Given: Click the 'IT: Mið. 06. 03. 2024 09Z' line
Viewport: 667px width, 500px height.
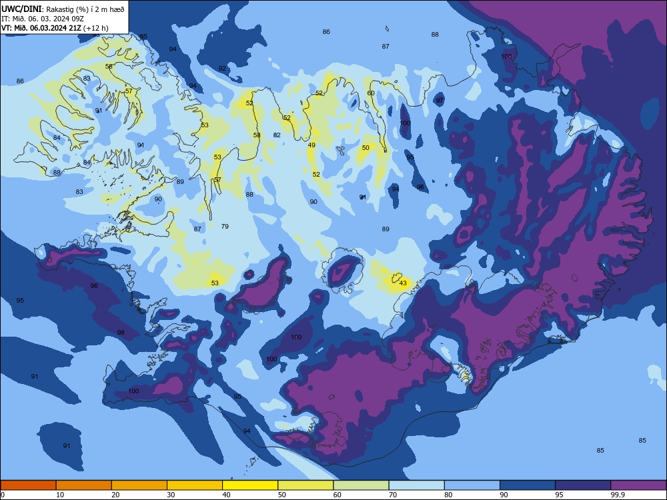Looking at the screenshot, I should (x=43, y=19).
